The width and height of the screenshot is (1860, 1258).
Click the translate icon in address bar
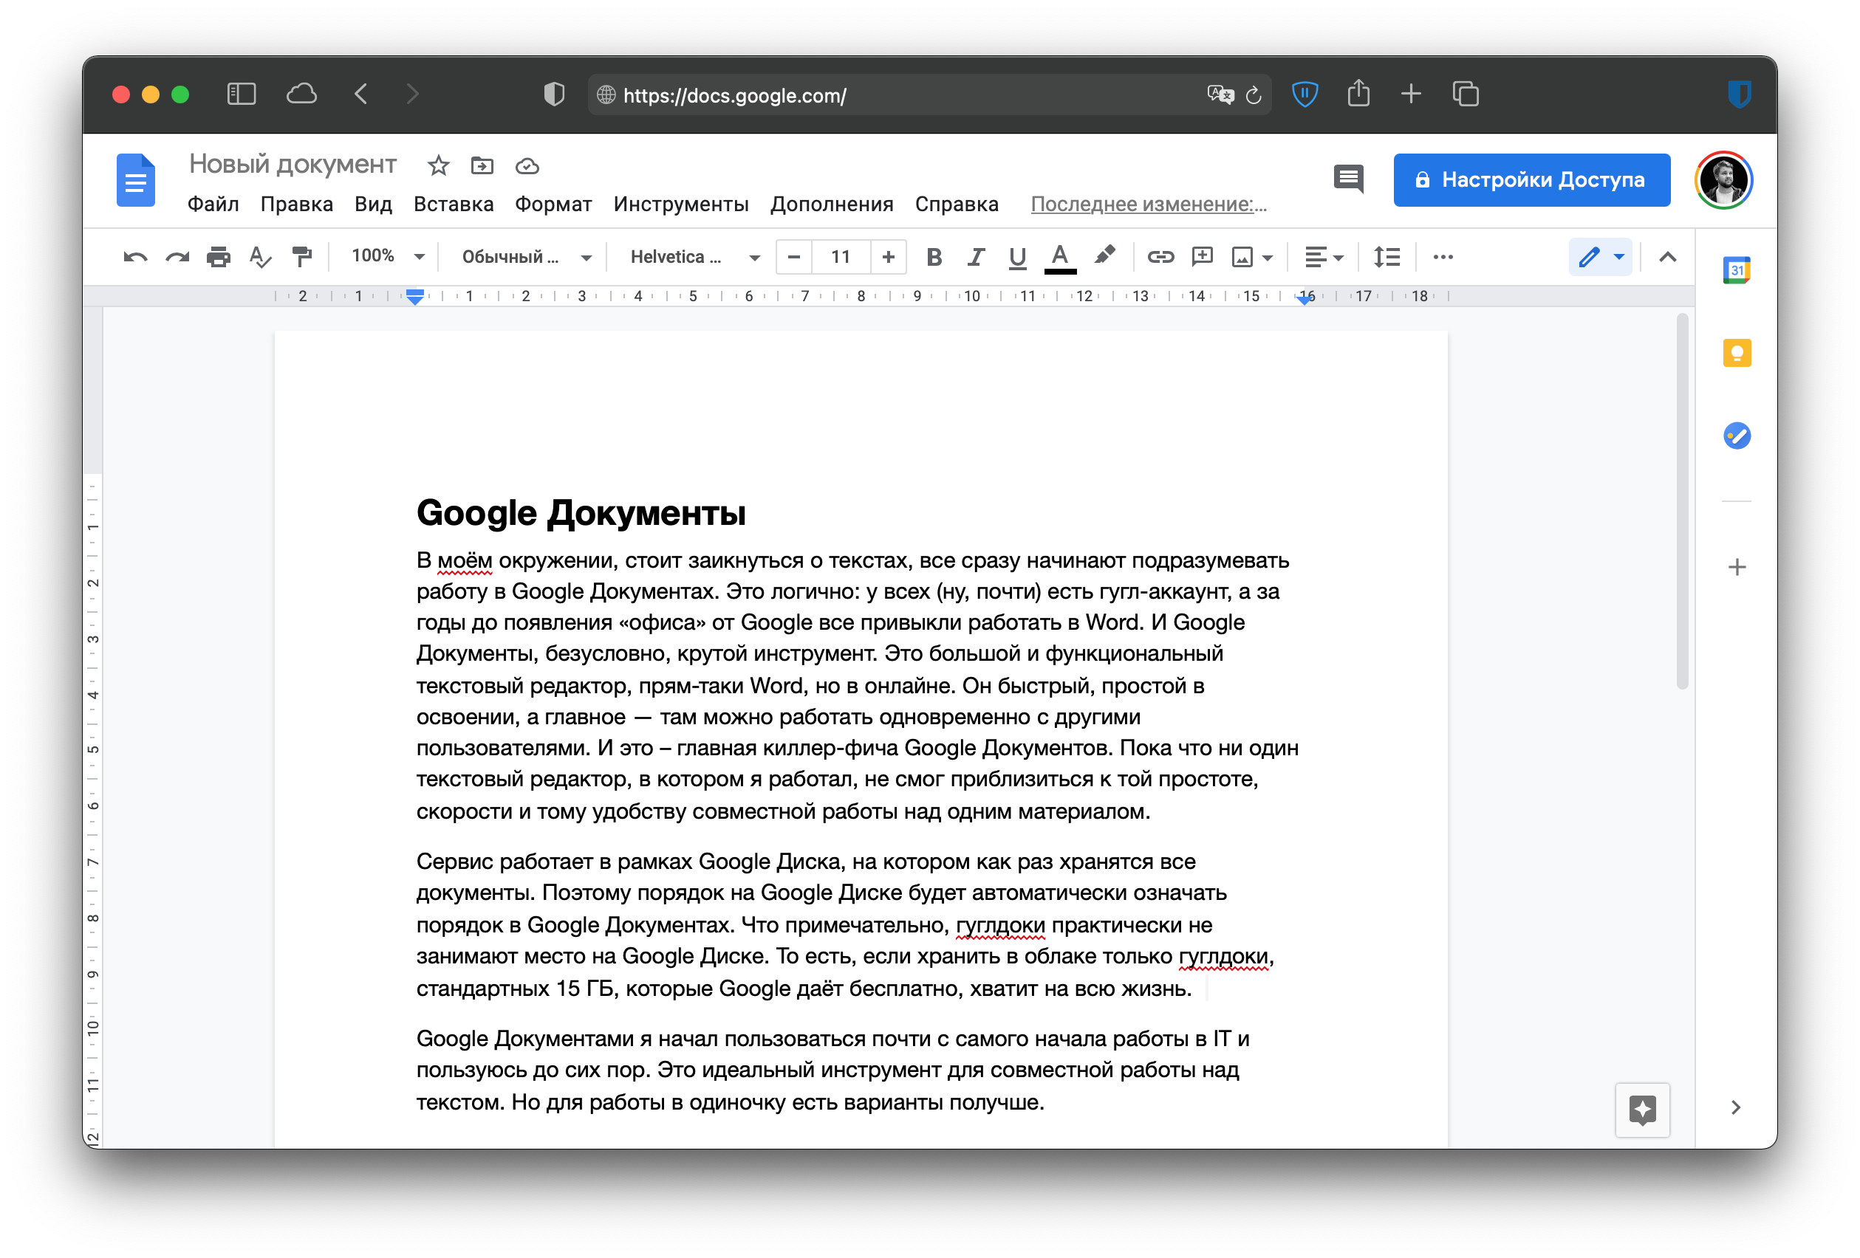coord(1220,95)
